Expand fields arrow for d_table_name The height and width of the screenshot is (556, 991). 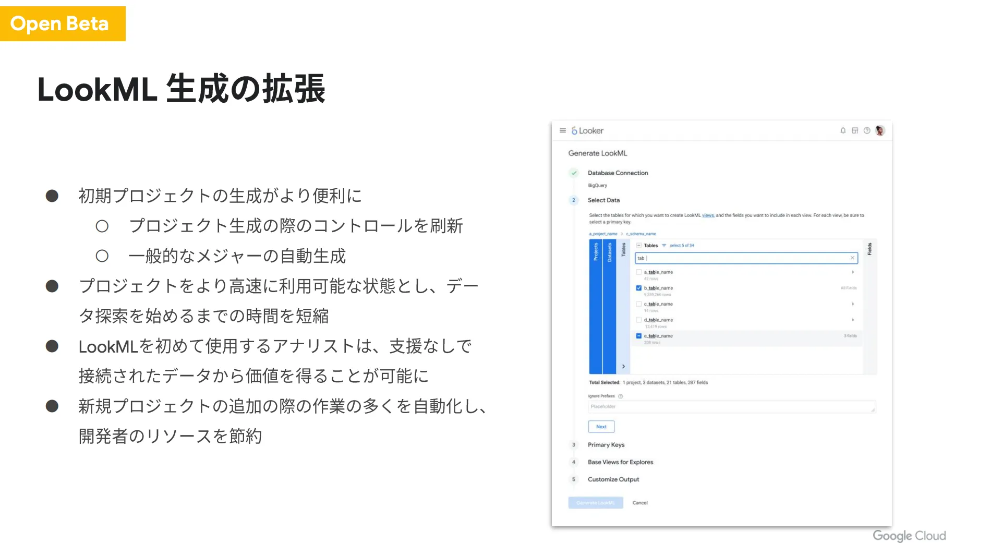coord(853,320)
